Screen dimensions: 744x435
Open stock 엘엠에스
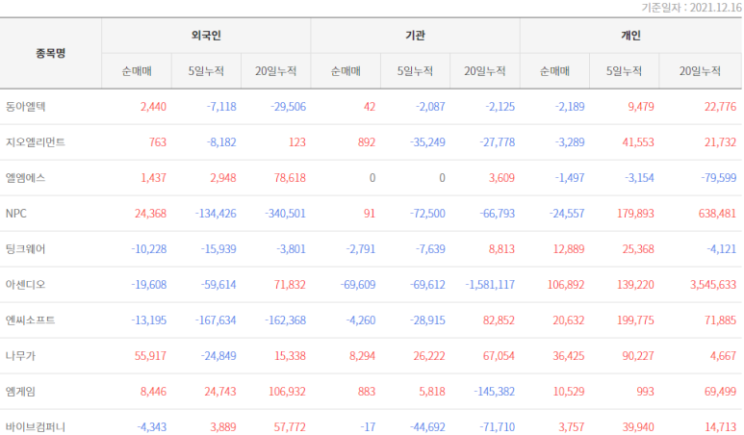26,178
